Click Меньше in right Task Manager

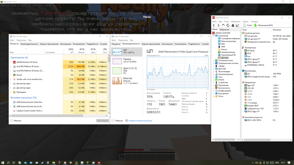(117, 121)
